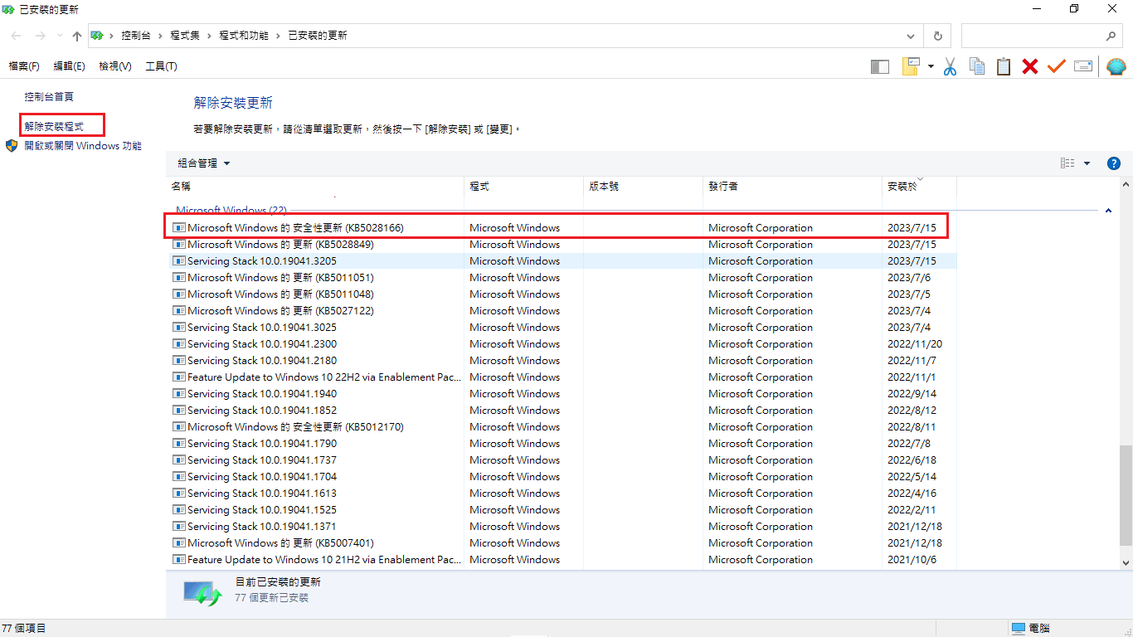Open the view options dropdown arrow
The image size is (1133, 637).
1087,163
